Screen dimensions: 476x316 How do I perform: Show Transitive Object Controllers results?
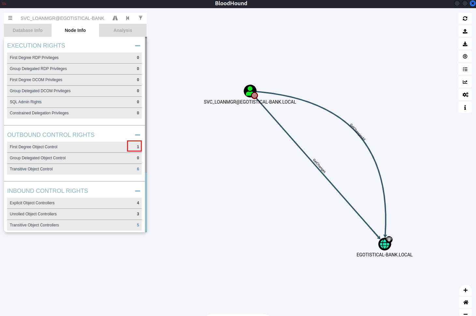(74, 225)
